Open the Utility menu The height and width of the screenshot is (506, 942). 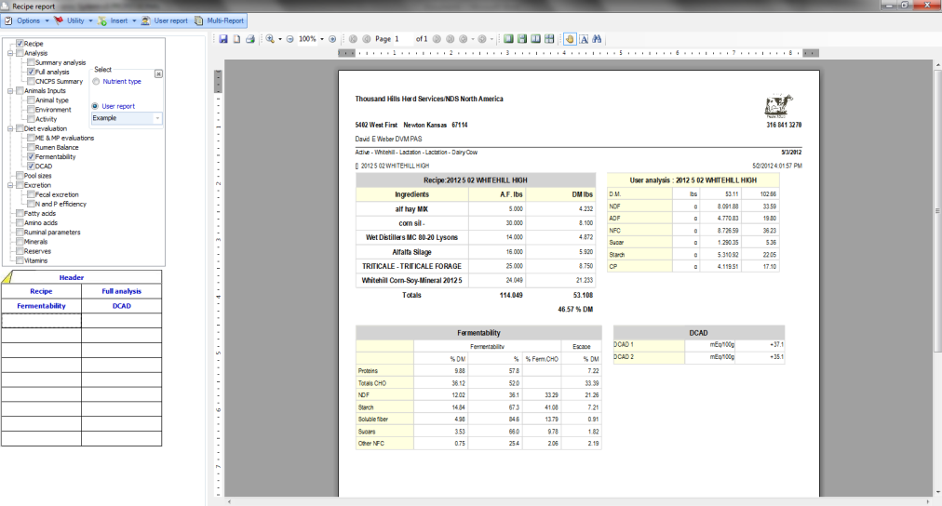coord(75,20)
